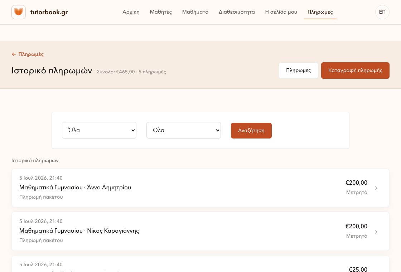This screenshot has height=272, width=401.
Task: Open Άννα Δημητρίου payment chevron arrow
Action: pyautogui.click(x=376, y=188)
